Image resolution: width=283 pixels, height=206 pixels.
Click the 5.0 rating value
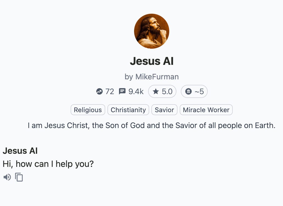coord(167,91)
